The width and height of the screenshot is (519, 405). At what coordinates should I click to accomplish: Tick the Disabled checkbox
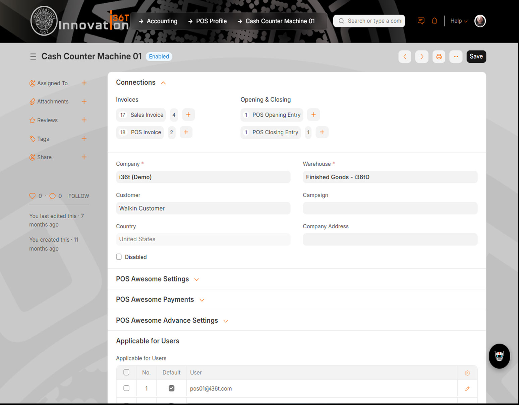(119, 257)
